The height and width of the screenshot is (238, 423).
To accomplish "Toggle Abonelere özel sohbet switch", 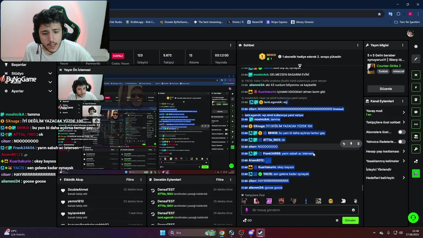I will coord(402,132).
